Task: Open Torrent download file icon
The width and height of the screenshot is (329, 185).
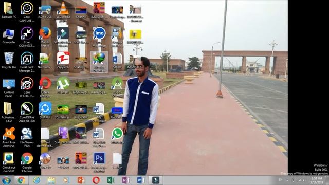Action: [x=45, y=137]
